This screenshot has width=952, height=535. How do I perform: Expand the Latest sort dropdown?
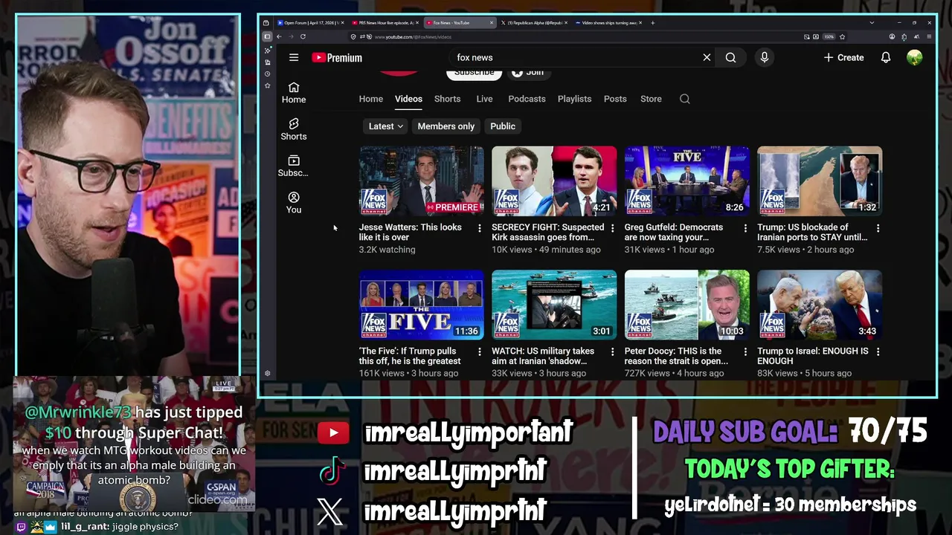tap(385, 126)
